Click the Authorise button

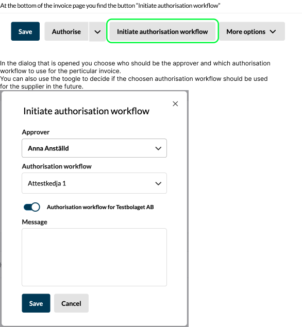point(66,31)
